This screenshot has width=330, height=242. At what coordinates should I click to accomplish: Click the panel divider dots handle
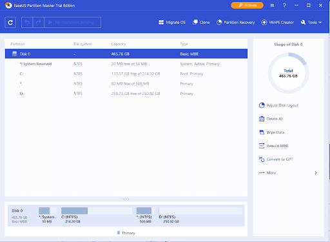point(126,199)
